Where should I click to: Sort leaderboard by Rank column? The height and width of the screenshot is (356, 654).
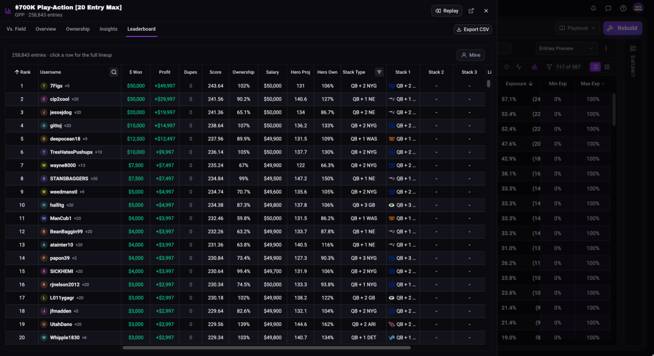(22, 72)
